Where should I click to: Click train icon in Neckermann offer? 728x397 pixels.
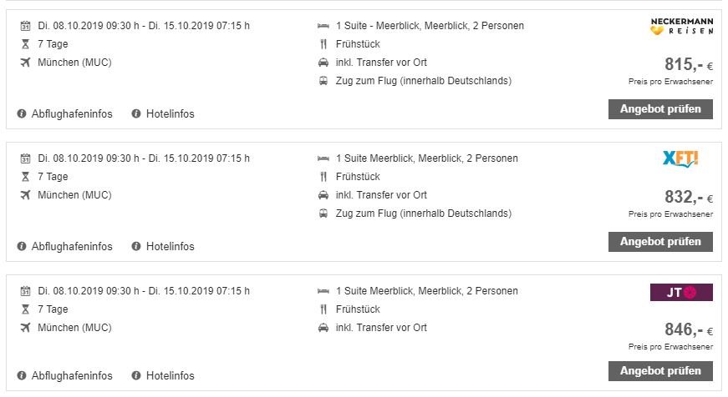click(323, 81)
